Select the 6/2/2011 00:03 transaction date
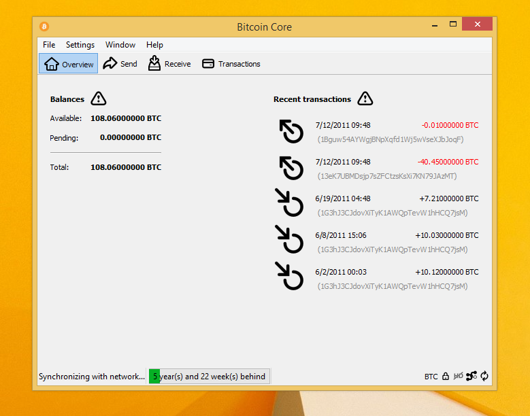This screenshot has width=530, height=416. 341,272
